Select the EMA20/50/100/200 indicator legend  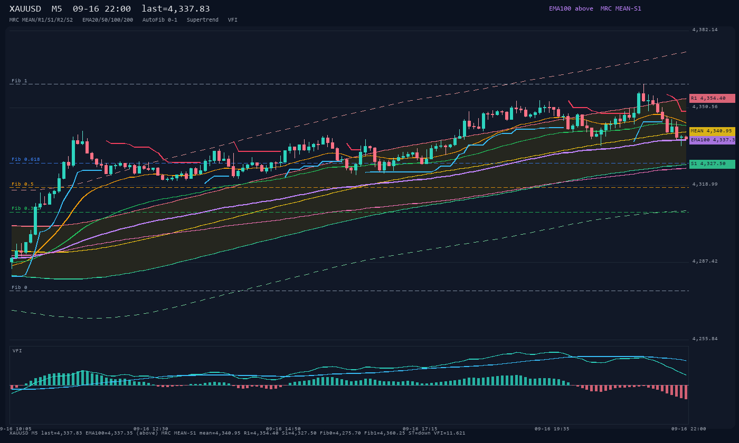click(108, 20)
